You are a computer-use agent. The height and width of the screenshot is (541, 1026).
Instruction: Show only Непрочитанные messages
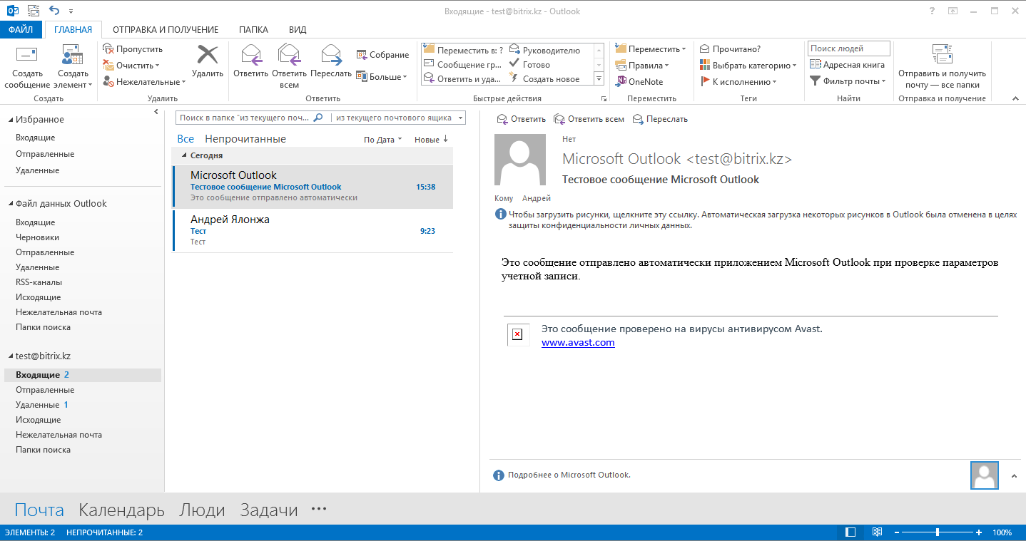click(x=245, y=139)
